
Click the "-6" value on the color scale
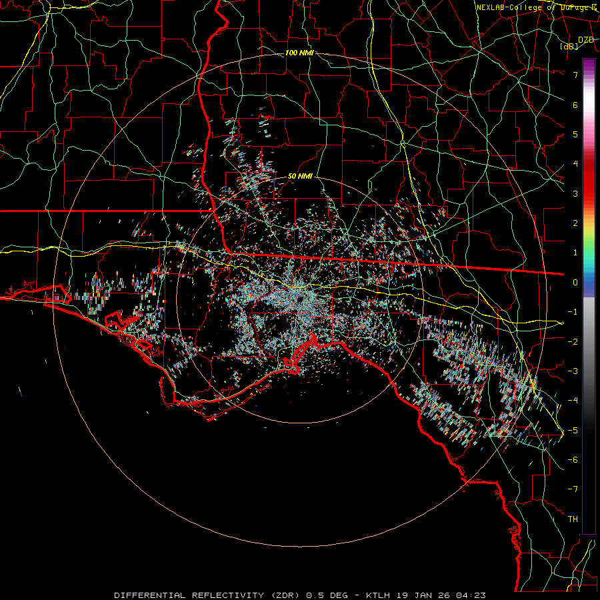tap(573, 460)
